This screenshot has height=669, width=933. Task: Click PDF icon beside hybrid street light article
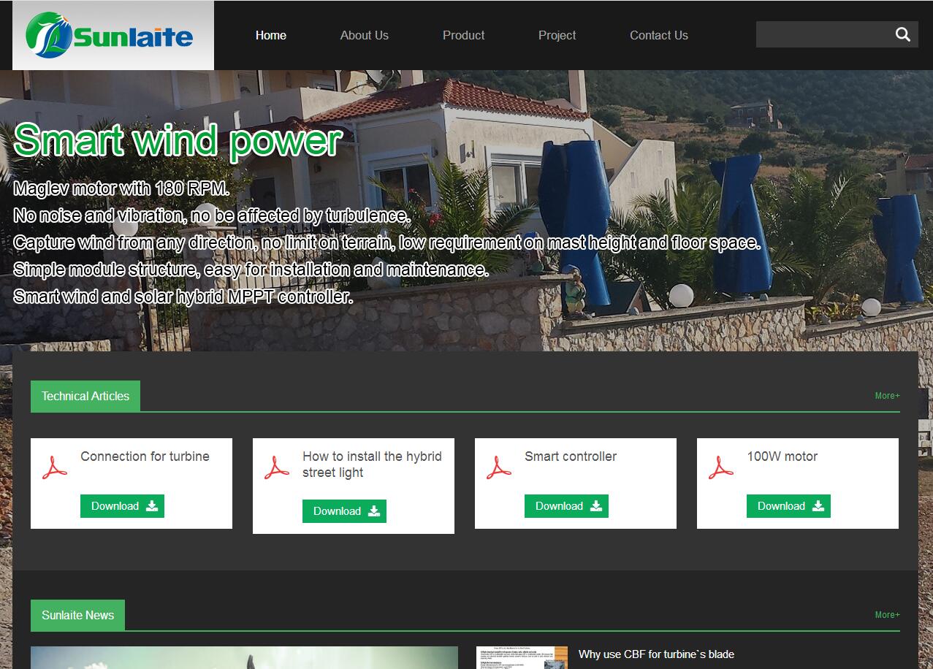click(x=277, y=467)
